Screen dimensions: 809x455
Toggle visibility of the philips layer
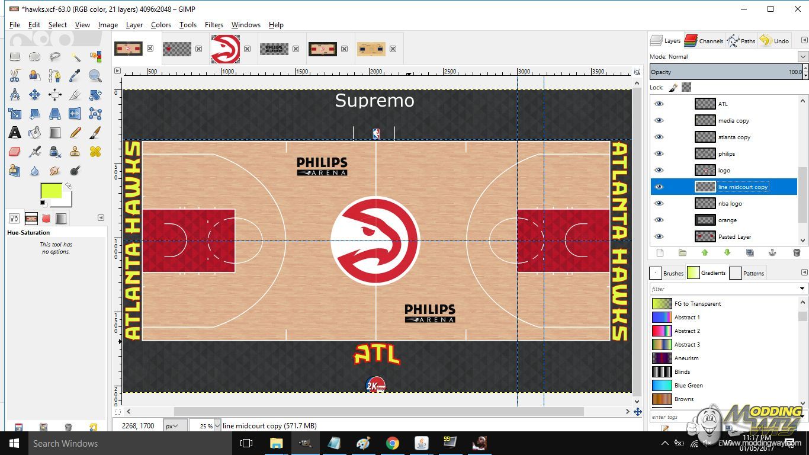pyautogui.click(x=659, y=153)
